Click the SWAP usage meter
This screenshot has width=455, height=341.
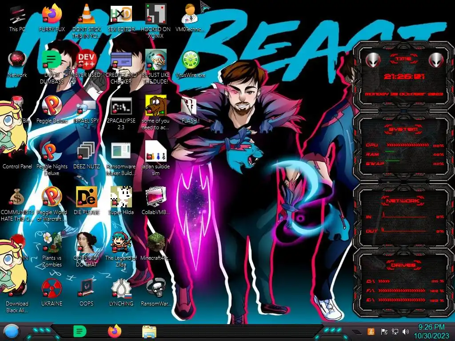(404, 163)
